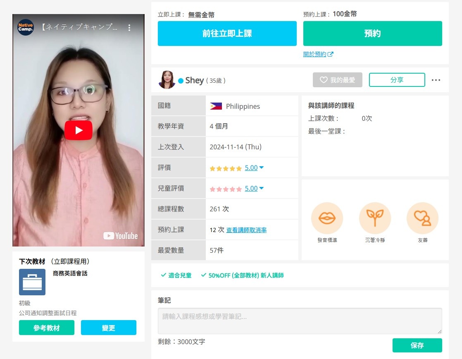Open the YouTube logo link on video
This screenshot has width=462, height=359.
click(121, 236)
